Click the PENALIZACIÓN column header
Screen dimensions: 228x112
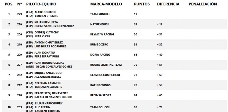coord(203,4)
